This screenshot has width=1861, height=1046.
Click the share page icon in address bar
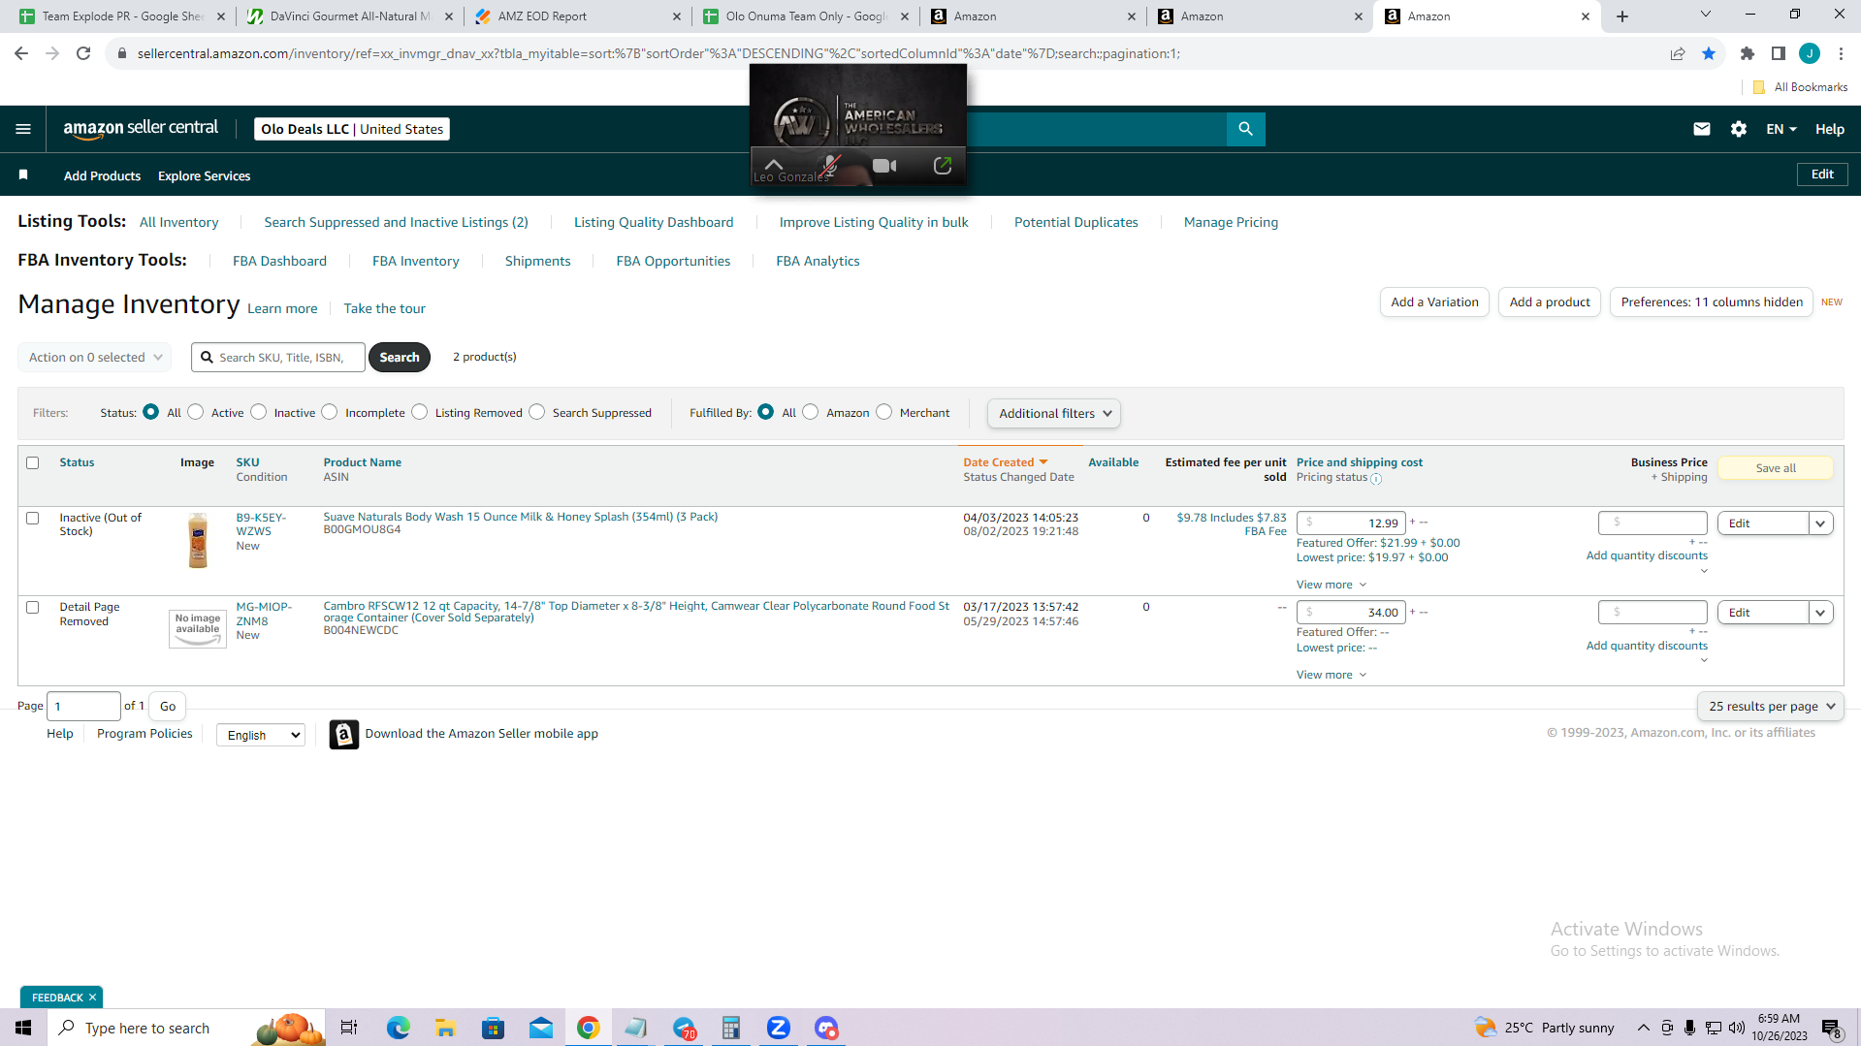tap(1678, 53)
